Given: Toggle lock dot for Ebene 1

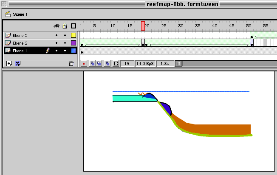Looking at the screenshot, I should click(65, 51).
